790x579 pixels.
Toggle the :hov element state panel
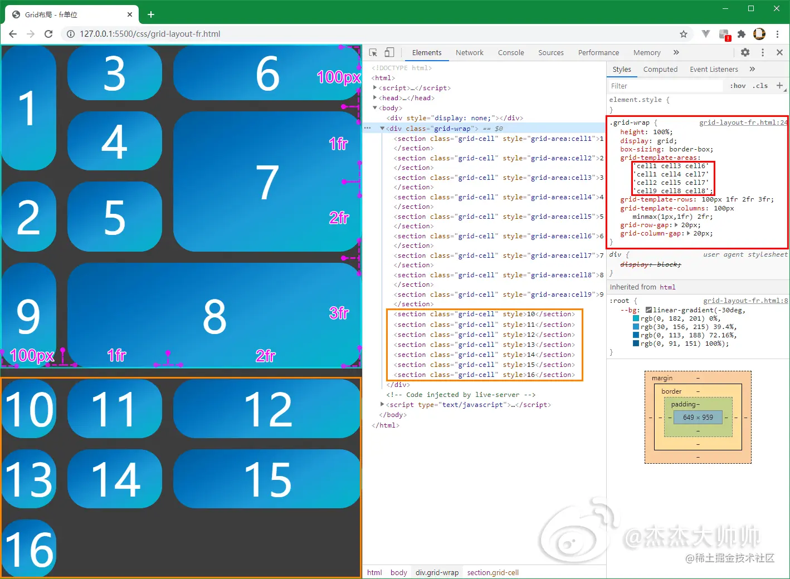[738, 86]
